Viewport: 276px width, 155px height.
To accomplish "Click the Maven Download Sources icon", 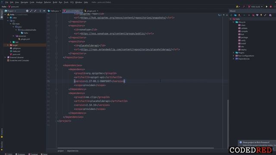I will 240,15.
